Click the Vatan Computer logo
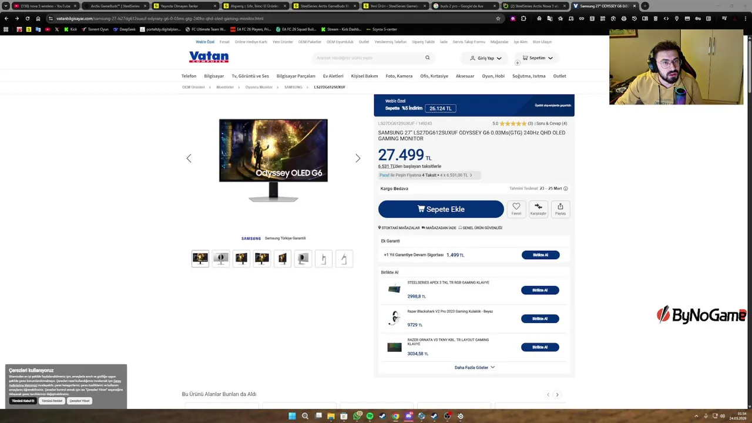Viewport: 752px width, 423px height. [209, 57]
